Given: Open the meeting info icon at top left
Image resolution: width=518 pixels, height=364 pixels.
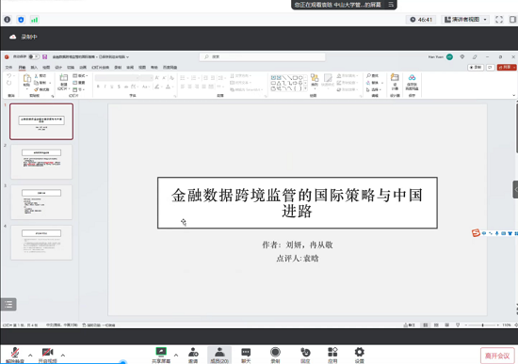Looking at the screenshot, I should 8,20.
